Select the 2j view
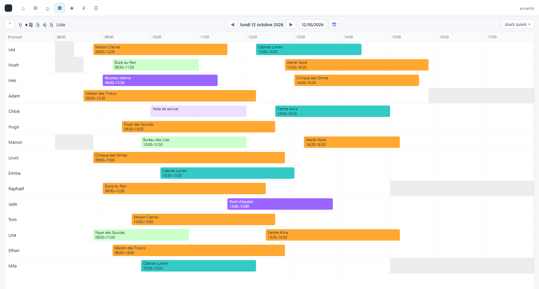Viewport: 539px width, 289px height. [x=29, y=25]
